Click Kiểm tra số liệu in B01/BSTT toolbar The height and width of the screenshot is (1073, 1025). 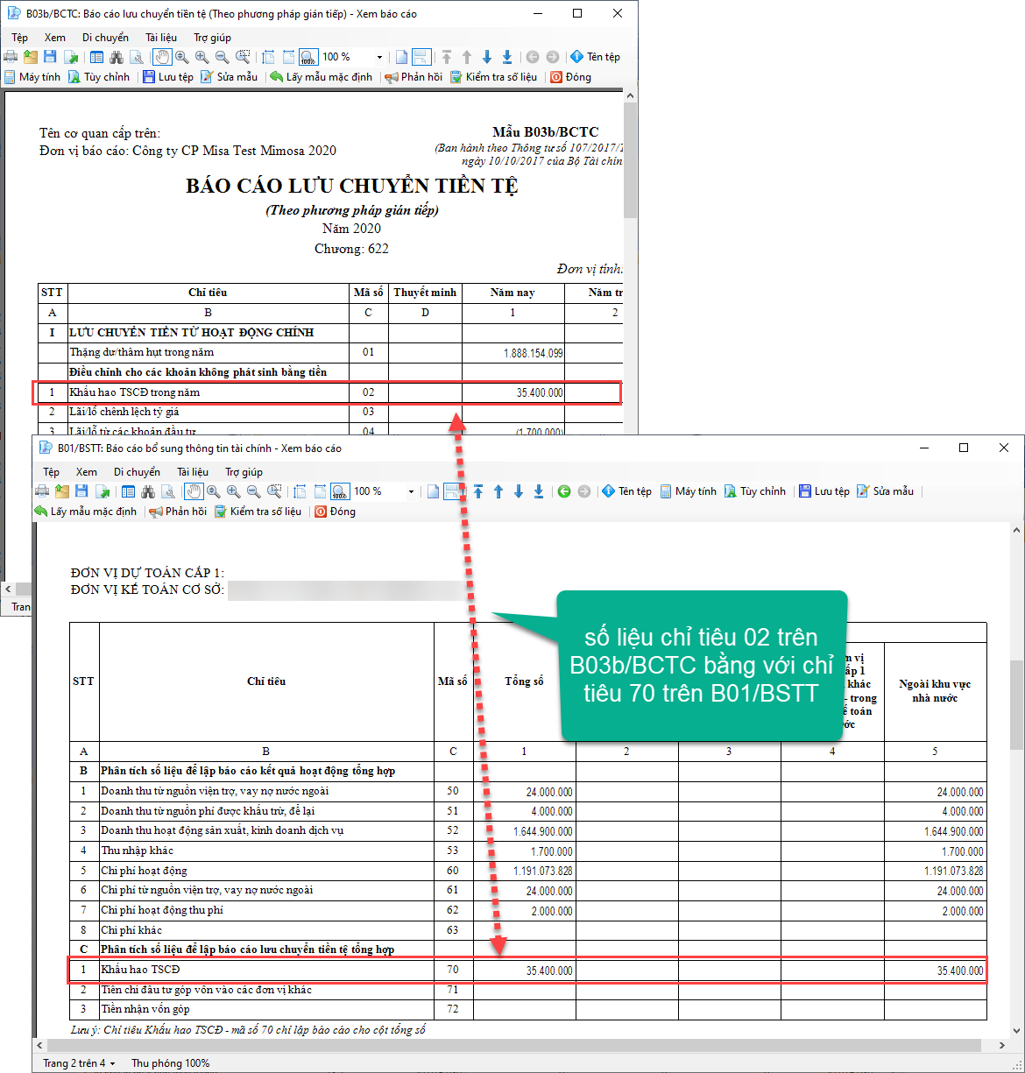tap(258, 512)
